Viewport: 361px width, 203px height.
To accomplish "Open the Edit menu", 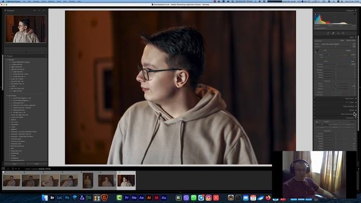I will (x=29, y=1).
